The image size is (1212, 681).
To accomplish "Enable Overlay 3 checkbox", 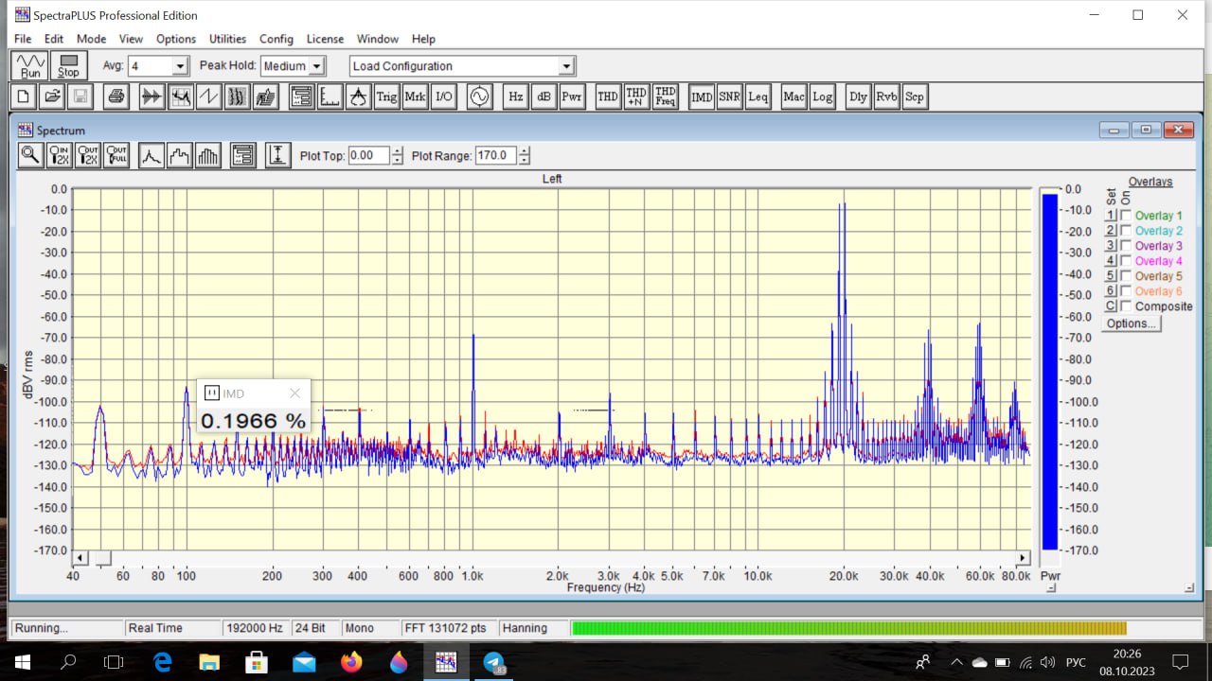I will point(1126,246).
